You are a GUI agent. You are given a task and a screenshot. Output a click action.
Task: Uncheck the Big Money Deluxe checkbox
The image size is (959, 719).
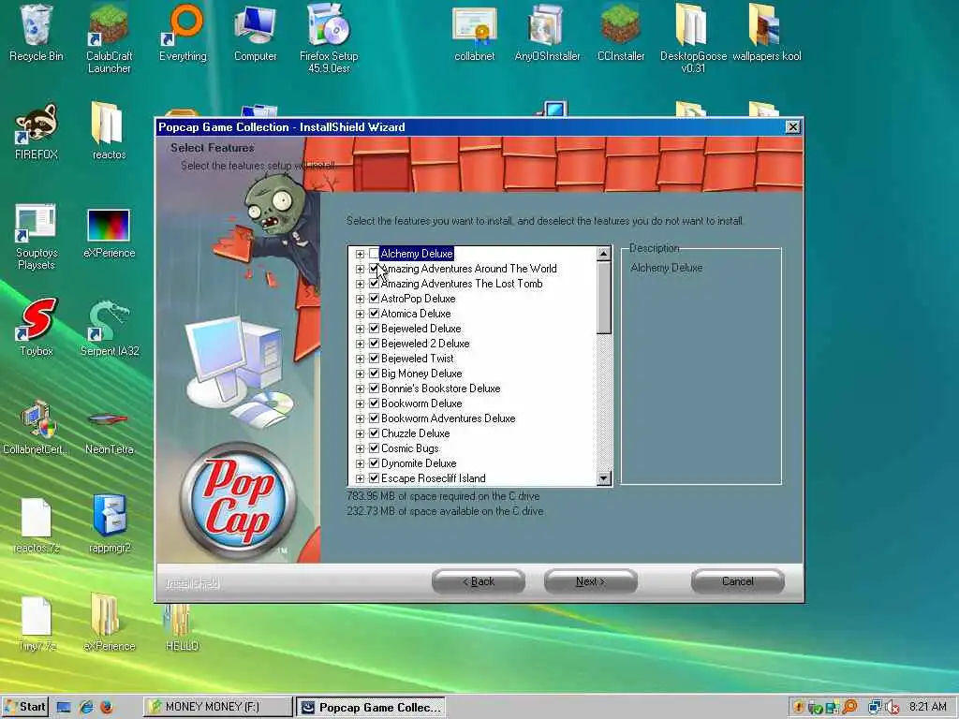pyautogui.click(x=375, y=374)
